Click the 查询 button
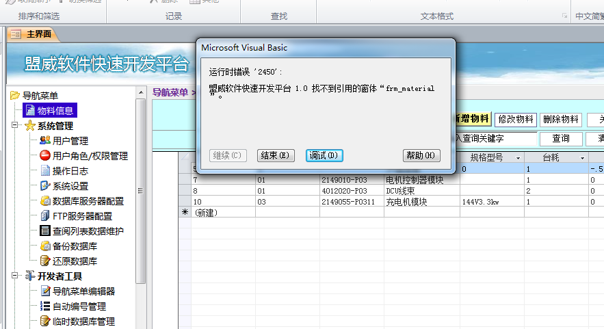This screenshot has width=604, height=329. 561,139
